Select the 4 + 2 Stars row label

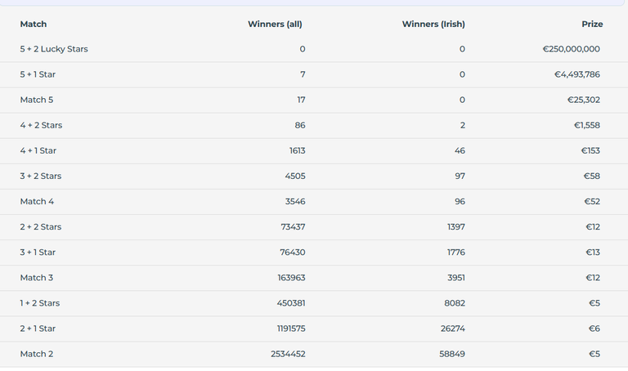coord(41,125)
